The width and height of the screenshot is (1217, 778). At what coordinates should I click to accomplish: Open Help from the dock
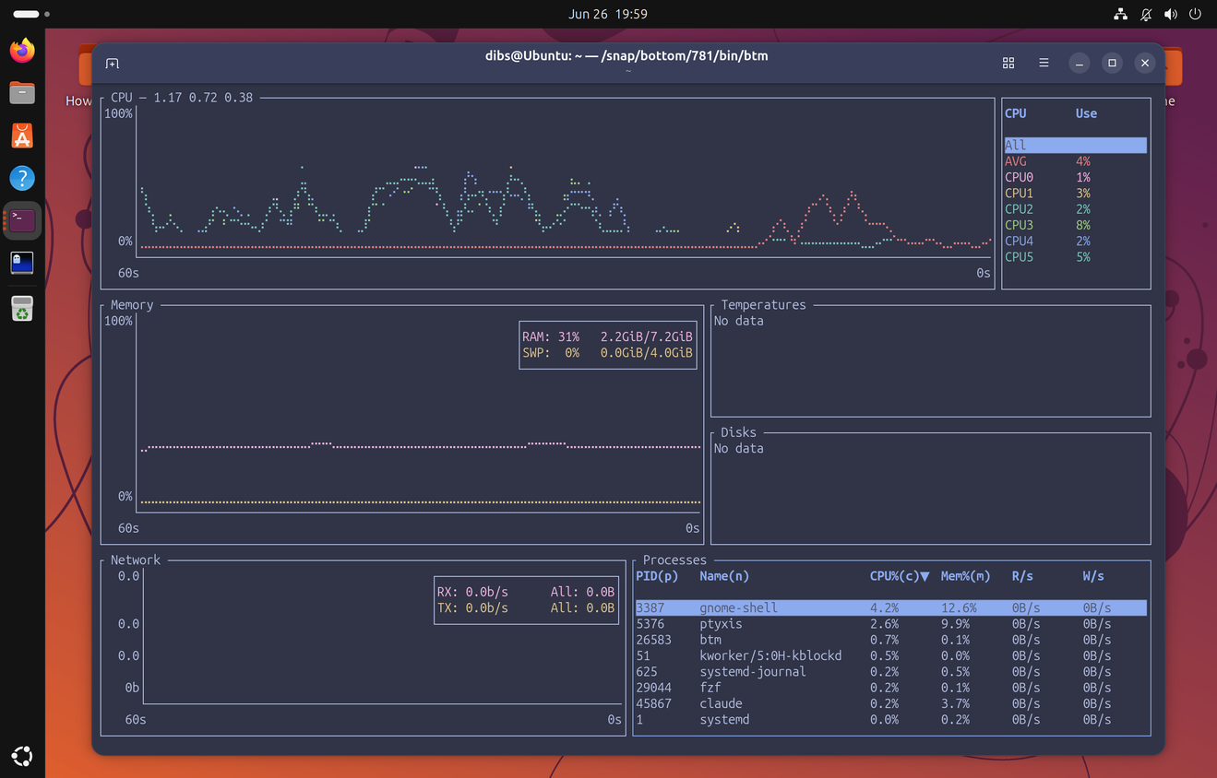click(22, 178)
